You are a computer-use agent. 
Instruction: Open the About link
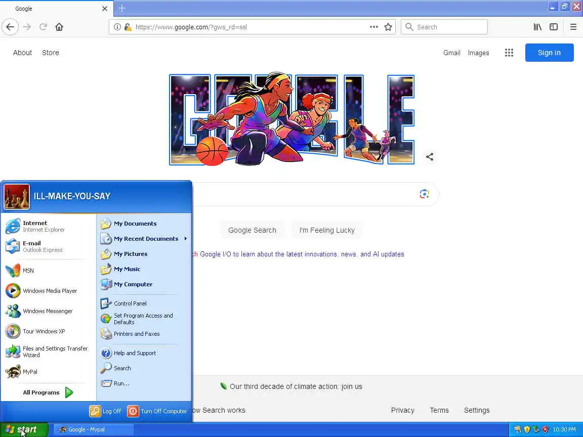pos(22,53)
